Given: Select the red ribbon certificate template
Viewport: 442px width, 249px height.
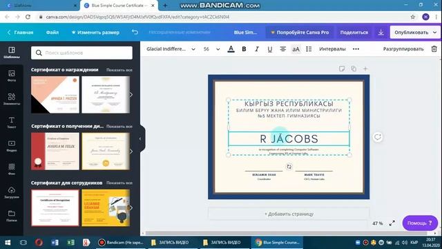Looking at the screenshot, I should pyautogui.click(x=55, y=151).
